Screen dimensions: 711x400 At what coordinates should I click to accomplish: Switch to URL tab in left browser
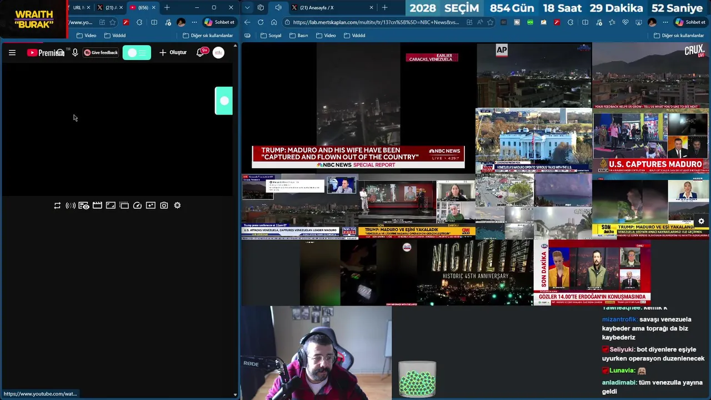tap(78, 7)
